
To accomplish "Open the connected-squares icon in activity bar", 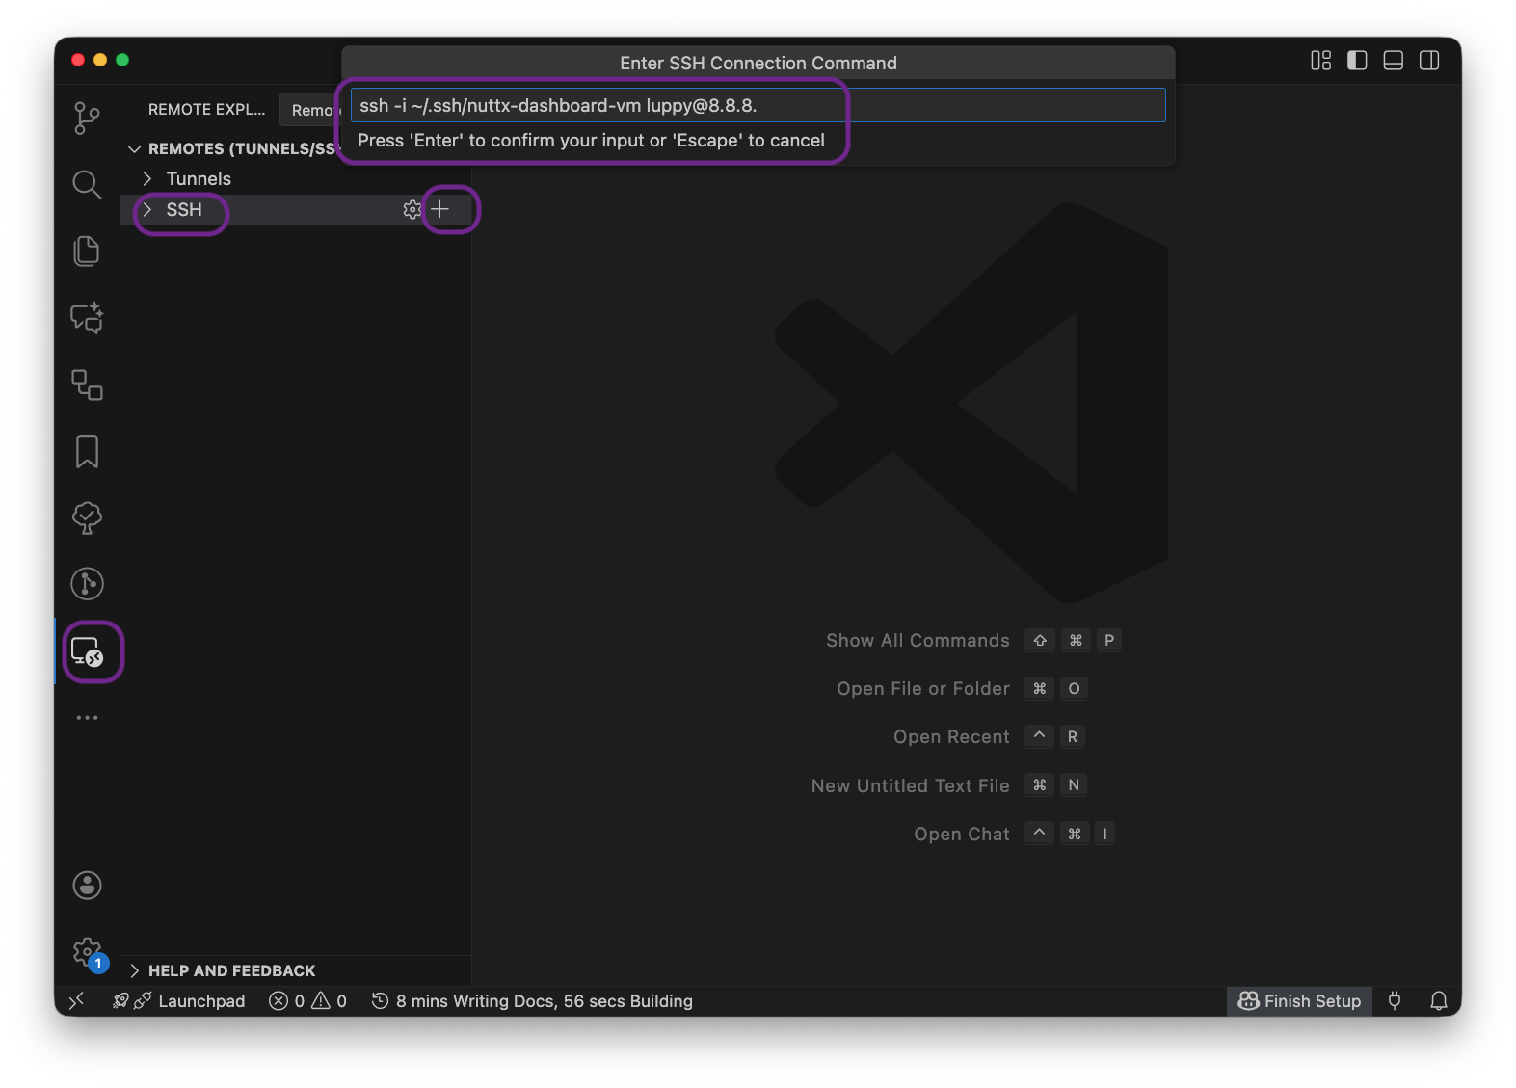I will point(87,385).
